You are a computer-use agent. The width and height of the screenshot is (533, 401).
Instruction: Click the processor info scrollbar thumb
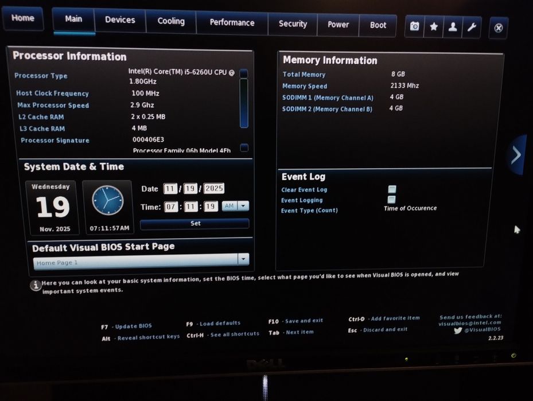point(244,103)
